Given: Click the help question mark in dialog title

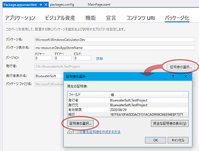Looking at the screenshot, I should click(173, 77).
